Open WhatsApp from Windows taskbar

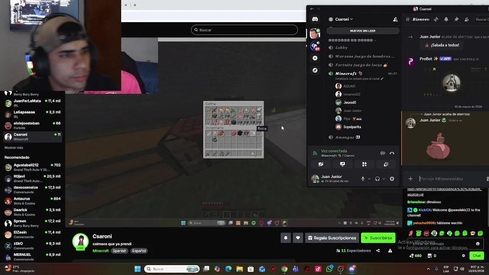pos(329,269)
